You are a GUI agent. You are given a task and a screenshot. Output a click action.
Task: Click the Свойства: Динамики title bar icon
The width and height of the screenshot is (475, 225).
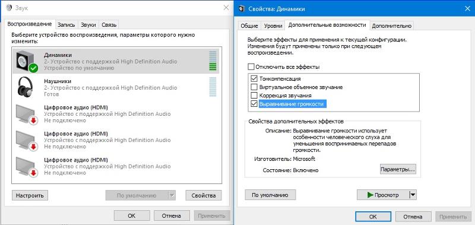pos(242,9)
